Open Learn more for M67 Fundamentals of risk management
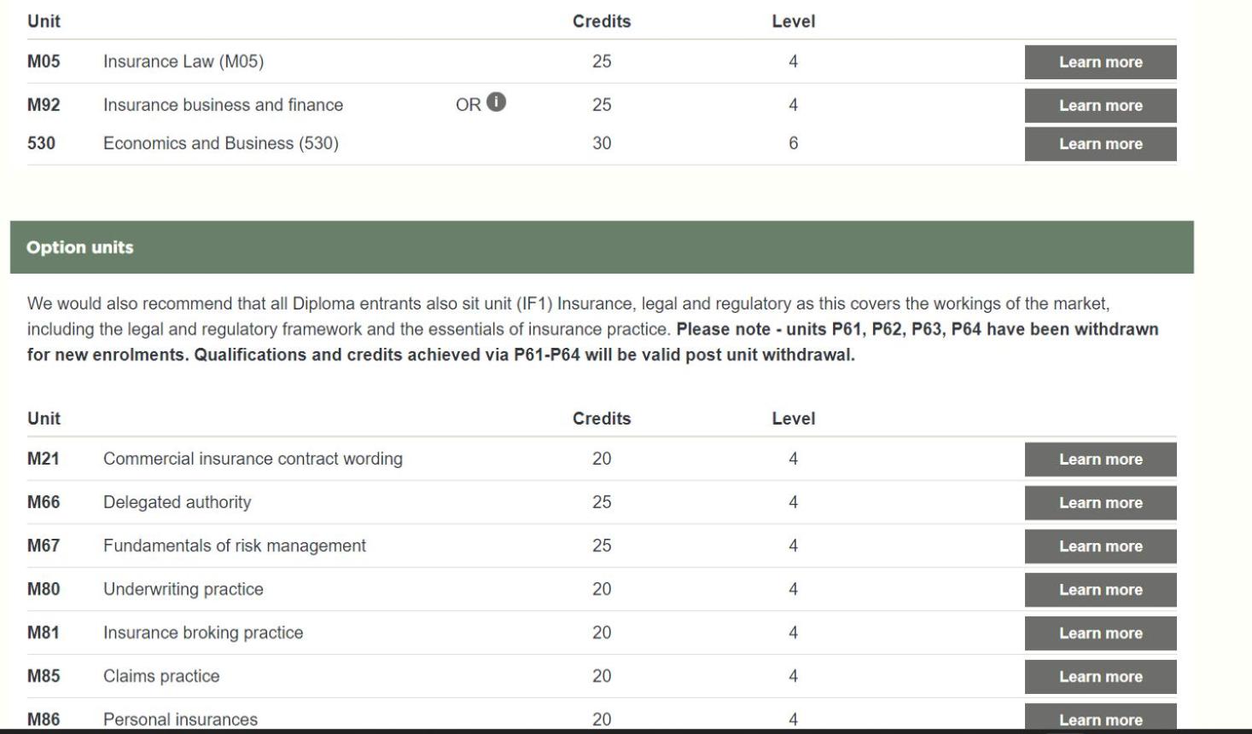This screenshot has height=734, width=1252. [x=1100, y=546]
